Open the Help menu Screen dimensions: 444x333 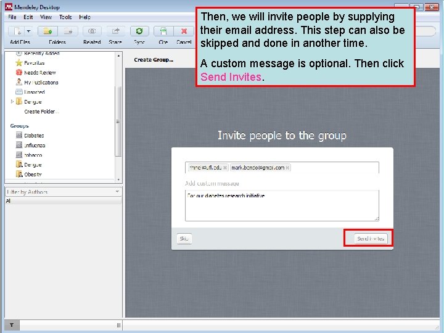click(x=84, y=17)
